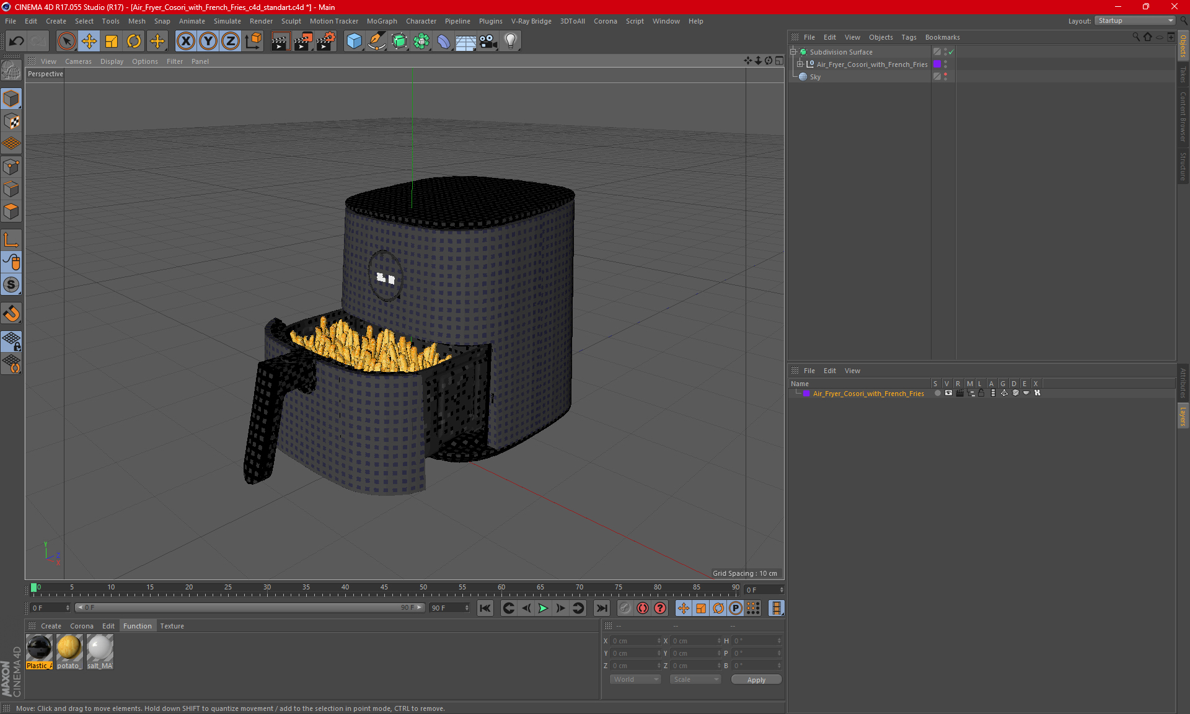This screenshot has width=1190, height=714.
Task: Toggle layer visibility eye for Air_Fryer layer
Action: click(x=948, y=393)
